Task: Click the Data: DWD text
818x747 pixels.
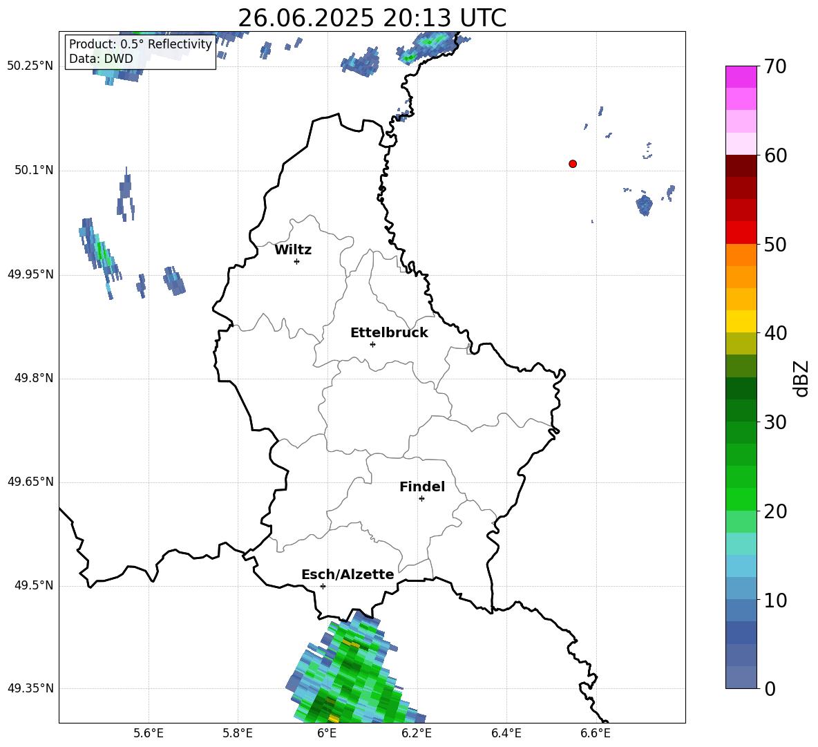Action: (x=101, y=59)
